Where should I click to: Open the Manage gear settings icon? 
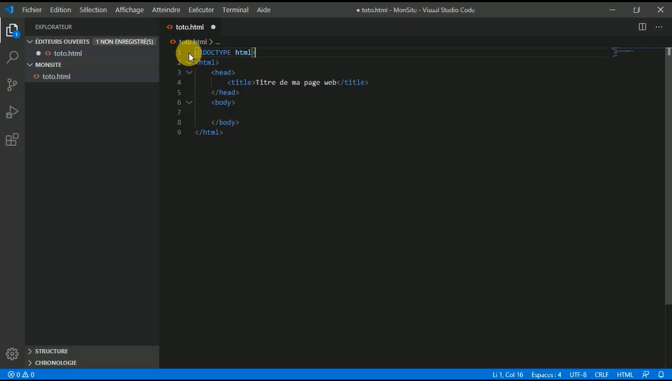(x=12, y=353)
